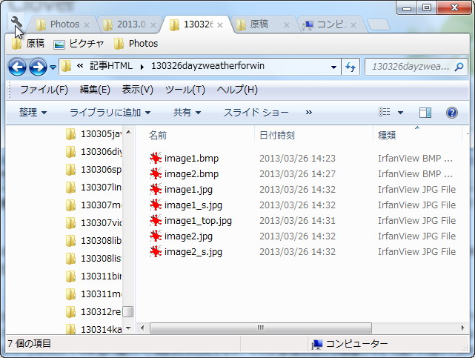This screenshot has height=358, width=475.
Task: Open the view options dropdown arrow
Action: [400, 113]
